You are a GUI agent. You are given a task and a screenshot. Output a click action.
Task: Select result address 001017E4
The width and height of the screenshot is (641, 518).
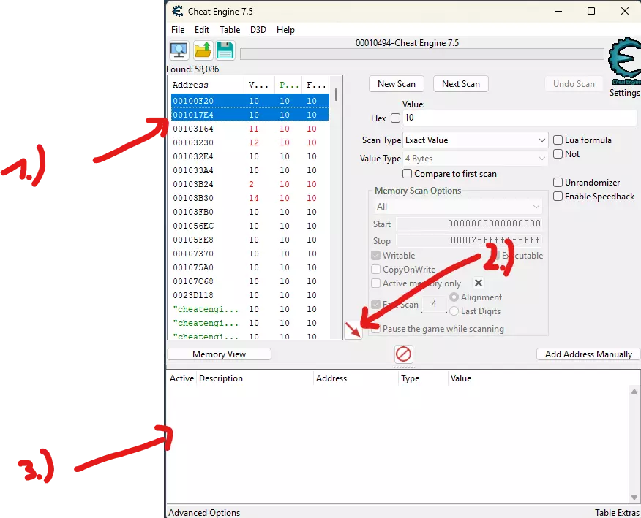pyautogui.click(x=250, y=115)
